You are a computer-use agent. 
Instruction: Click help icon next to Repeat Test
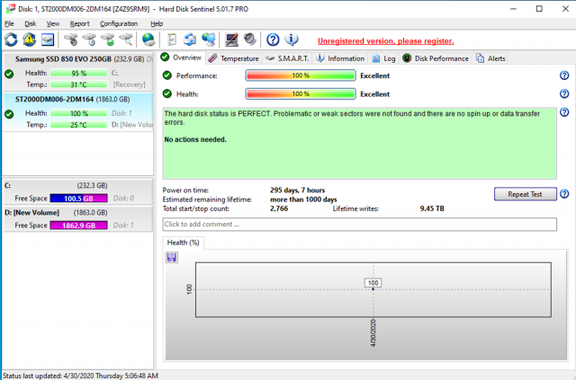coord(563,193)
